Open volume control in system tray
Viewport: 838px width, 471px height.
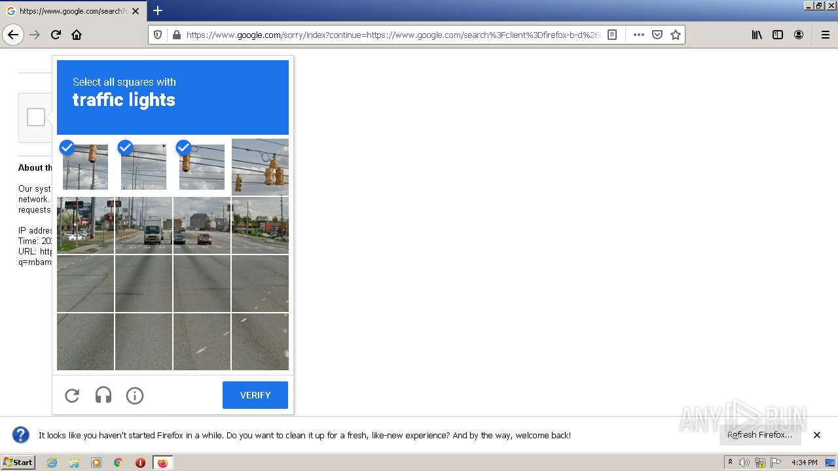[744, 462]
